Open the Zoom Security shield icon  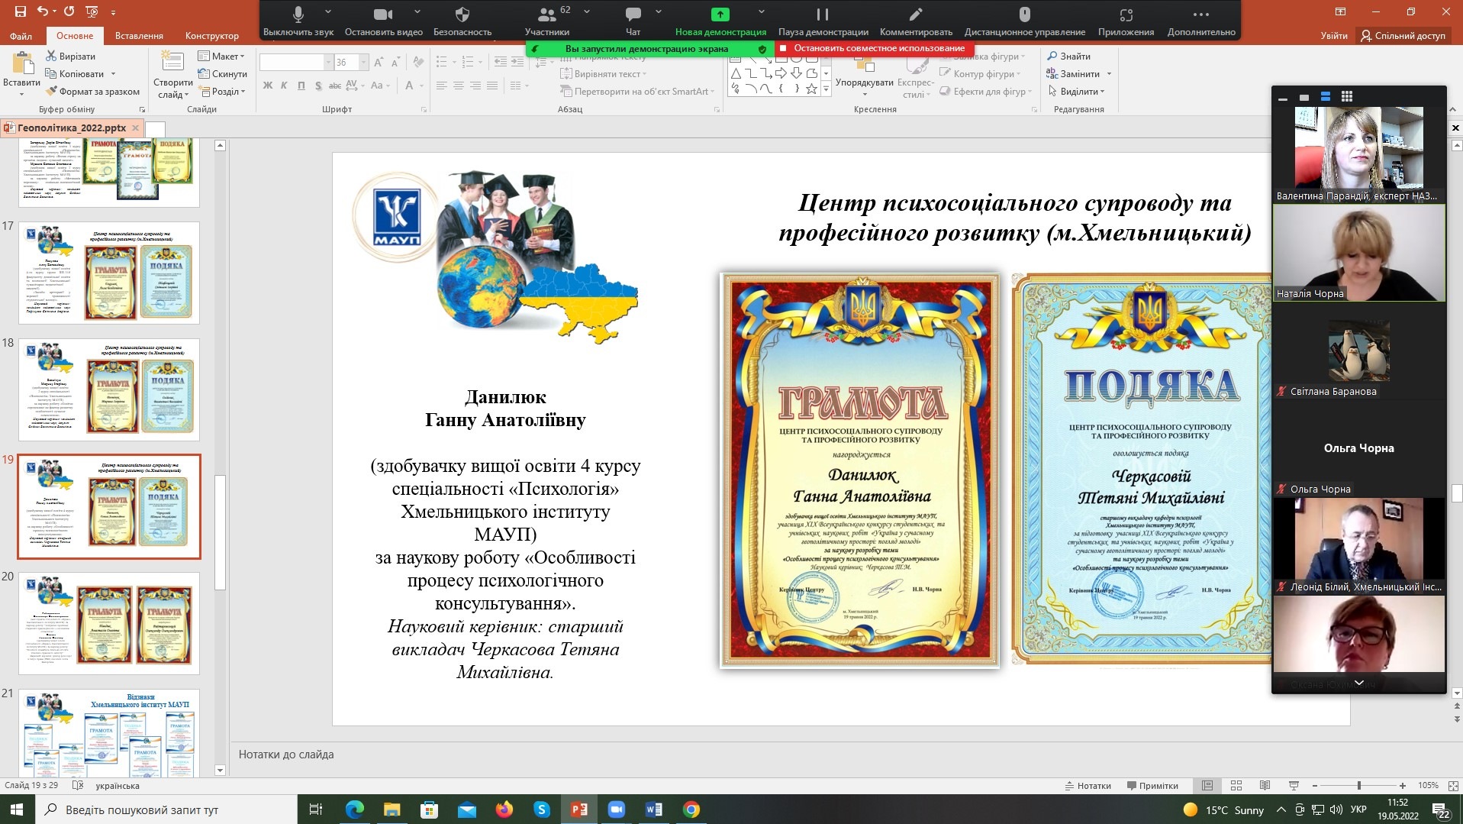pos(462,15)
